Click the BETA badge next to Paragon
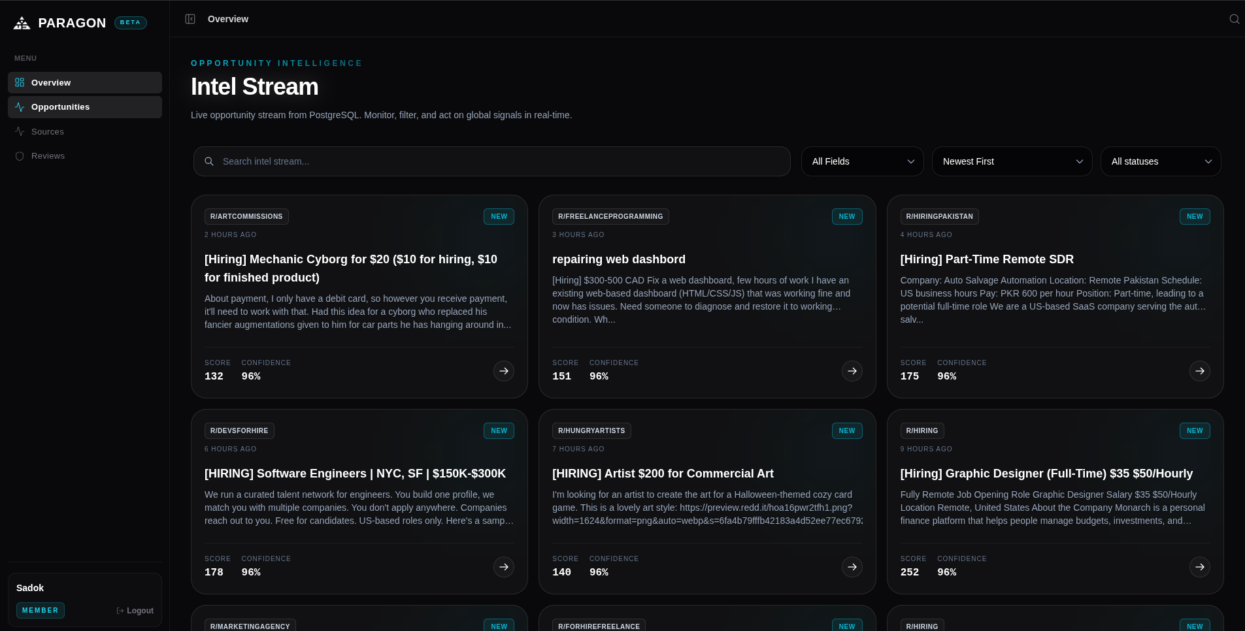 click(131, 23)
